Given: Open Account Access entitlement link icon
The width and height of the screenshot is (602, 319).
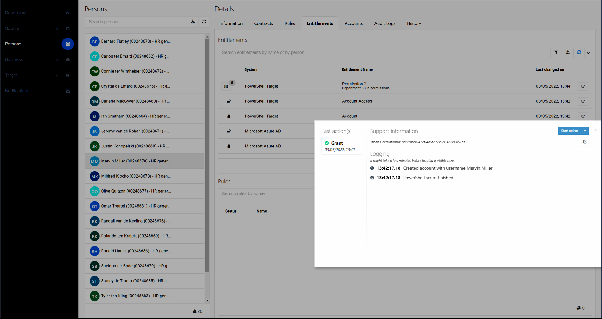Looking at the screenshot, I should (583, 101).
